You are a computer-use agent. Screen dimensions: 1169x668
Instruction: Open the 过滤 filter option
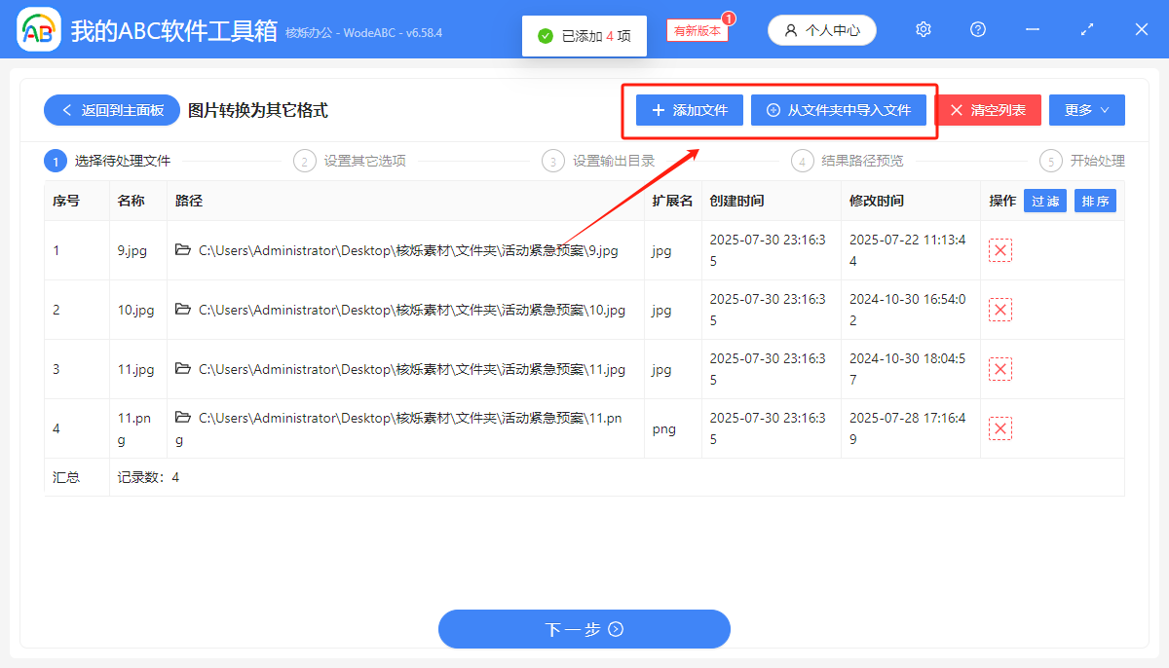(x=1044, y=201)
